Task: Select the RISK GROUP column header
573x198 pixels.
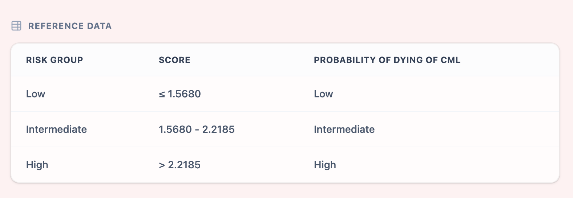Action: click(x=55, y=60)
